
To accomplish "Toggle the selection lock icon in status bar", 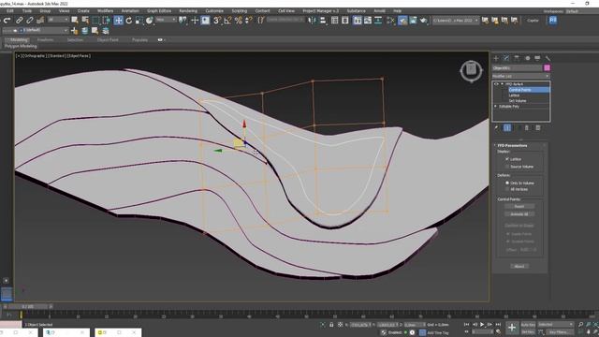I will (x=331, y=325).
